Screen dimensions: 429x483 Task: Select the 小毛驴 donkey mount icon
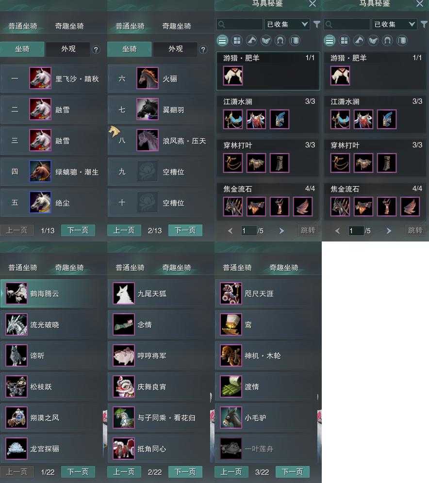[x=231, y=418]
